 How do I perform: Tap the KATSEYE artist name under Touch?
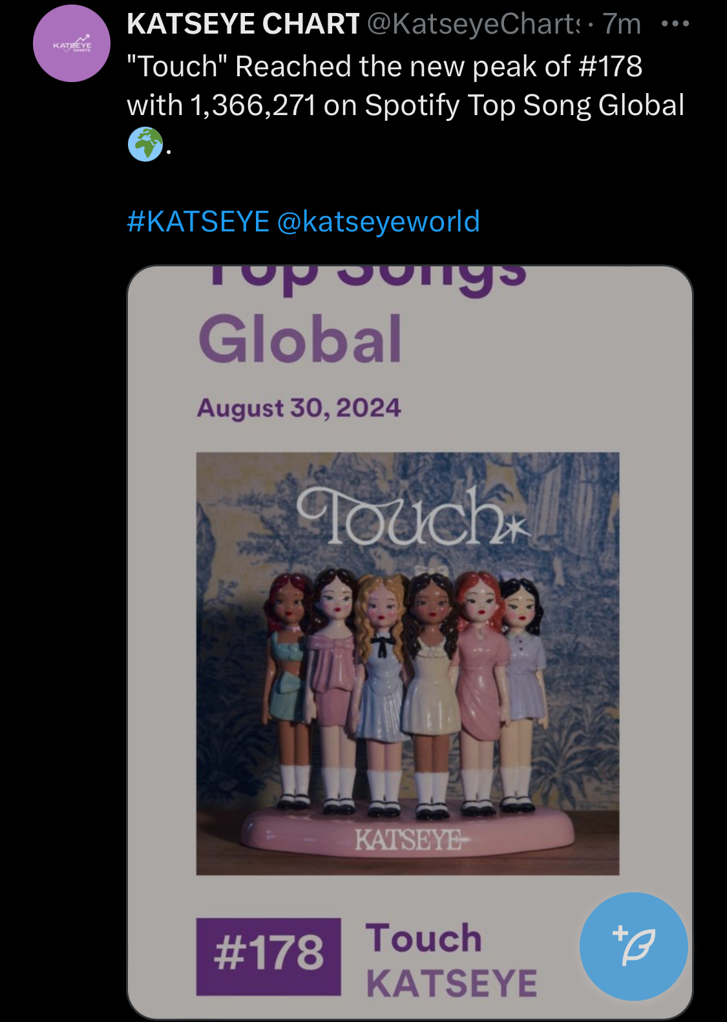[451, 983]
